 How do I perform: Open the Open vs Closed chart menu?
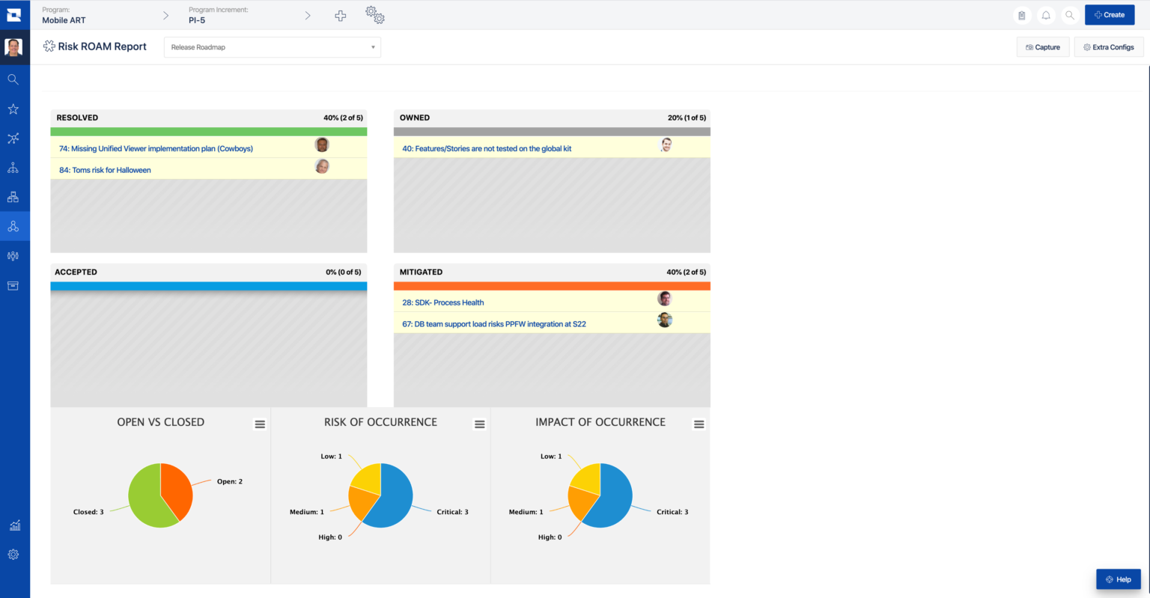tap(260, 424)
